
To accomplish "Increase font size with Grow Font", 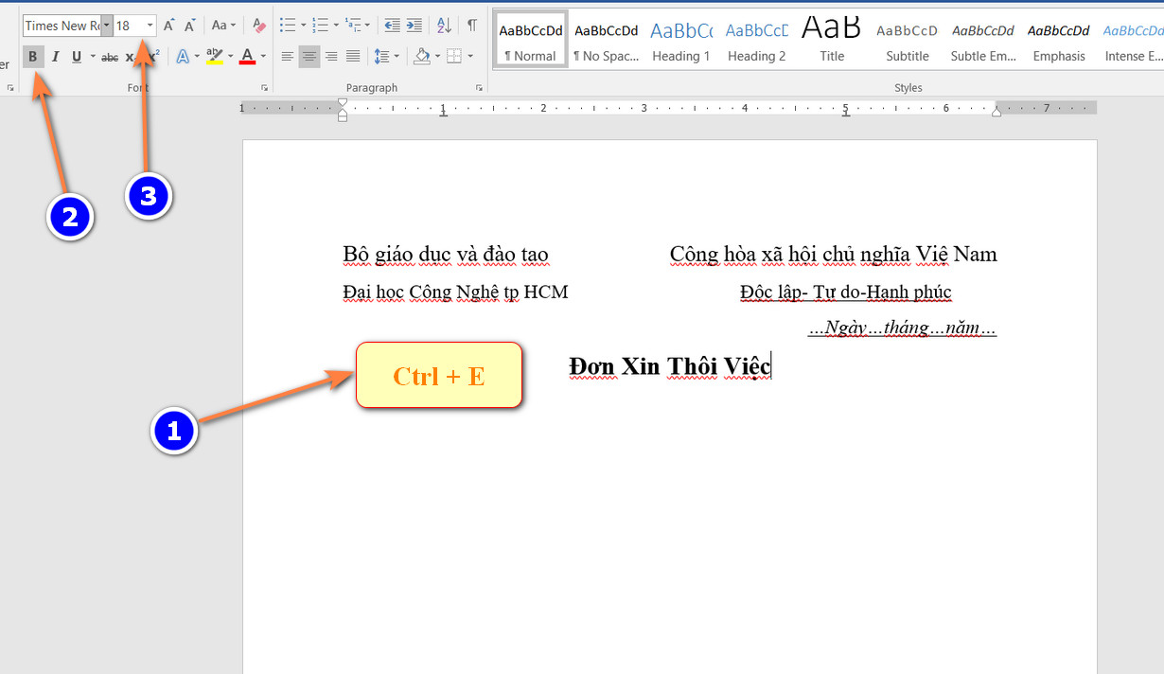I will pyautogui.click(x=168, y=26).
